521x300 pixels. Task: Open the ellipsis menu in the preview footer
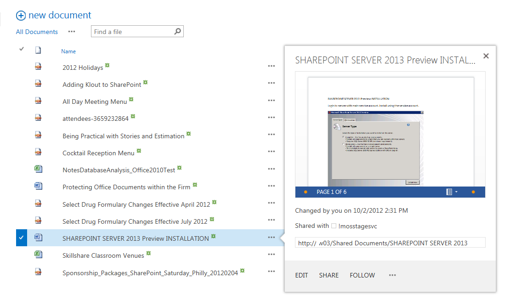392,275
